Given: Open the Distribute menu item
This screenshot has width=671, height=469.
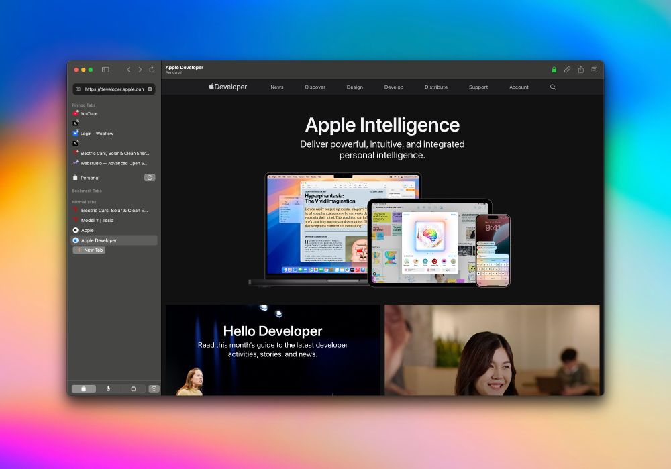Looking at the screenshot, I should point(436,87).
